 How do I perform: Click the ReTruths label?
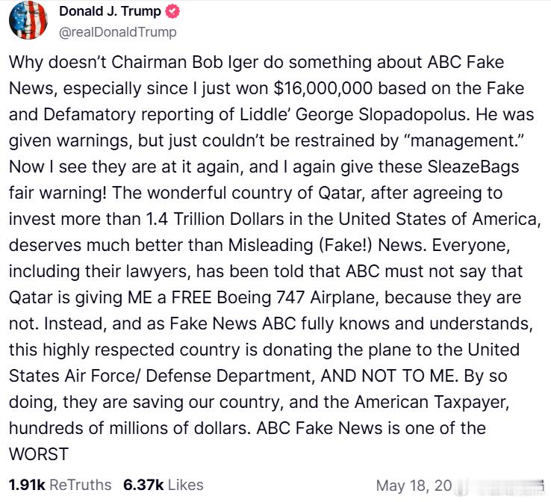(81, 485)
